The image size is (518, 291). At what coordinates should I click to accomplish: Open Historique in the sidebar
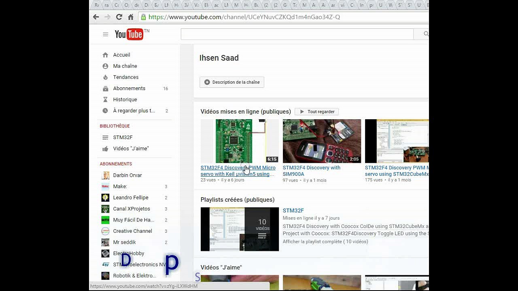click(125, 99)
